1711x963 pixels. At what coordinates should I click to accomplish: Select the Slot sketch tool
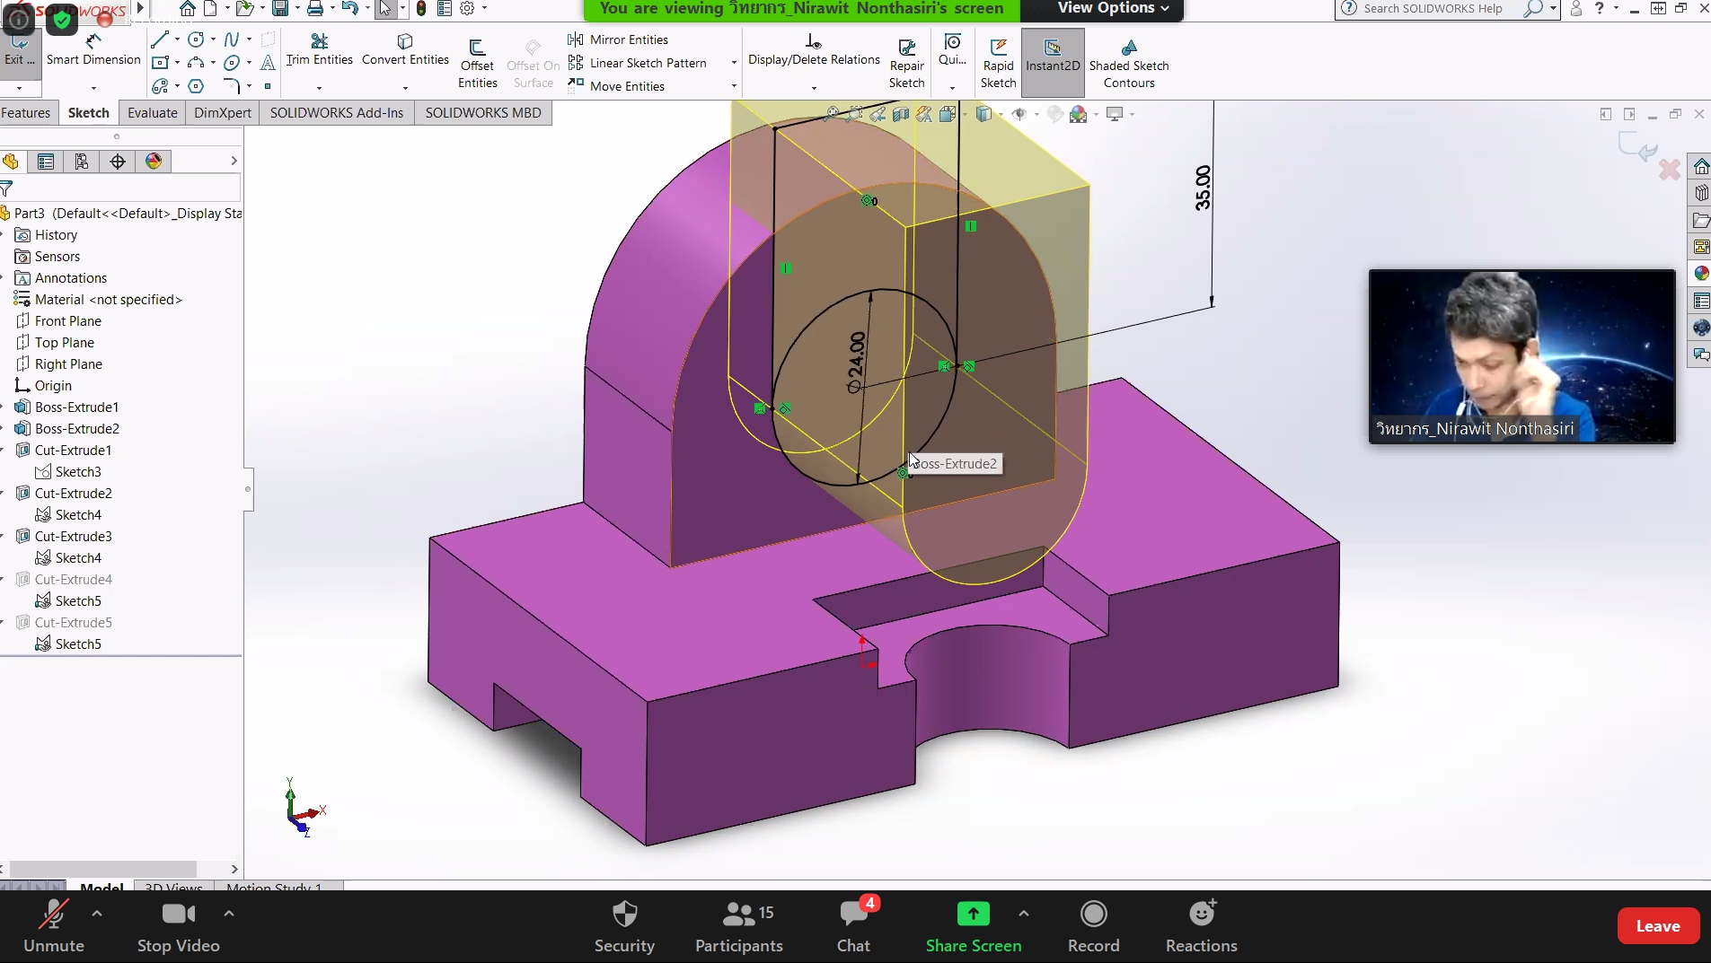[x=160, y=86]
